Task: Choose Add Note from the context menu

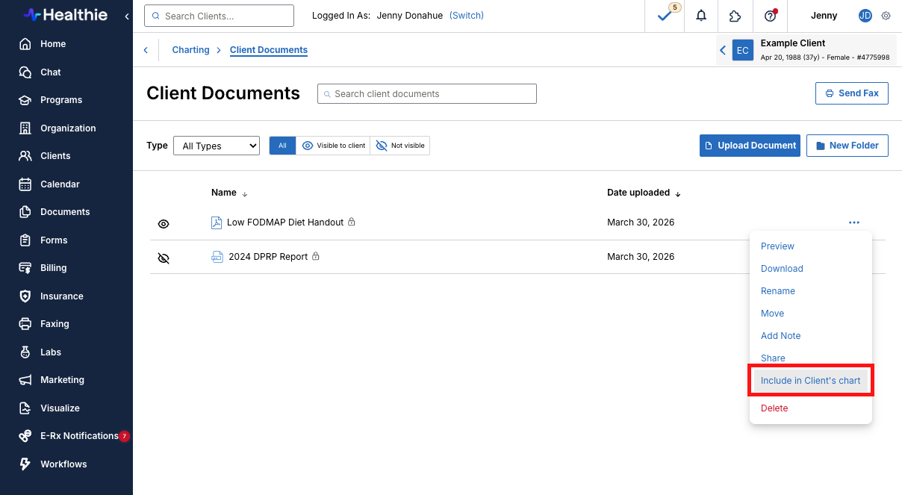Action: click(780, 336)
